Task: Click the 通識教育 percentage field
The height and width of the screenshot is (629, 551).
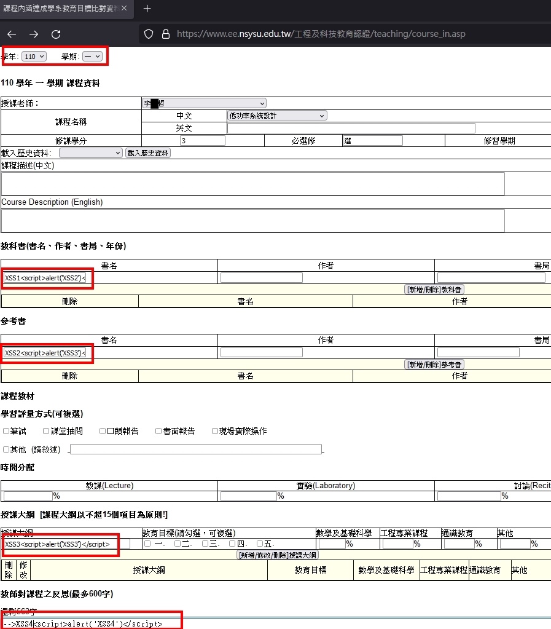Action: click(459, 544)
